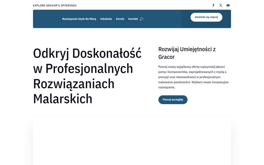Click the Explore Gracor's Offerings text
The width and height of the screenshot is (264, 165).
(55, 5)
